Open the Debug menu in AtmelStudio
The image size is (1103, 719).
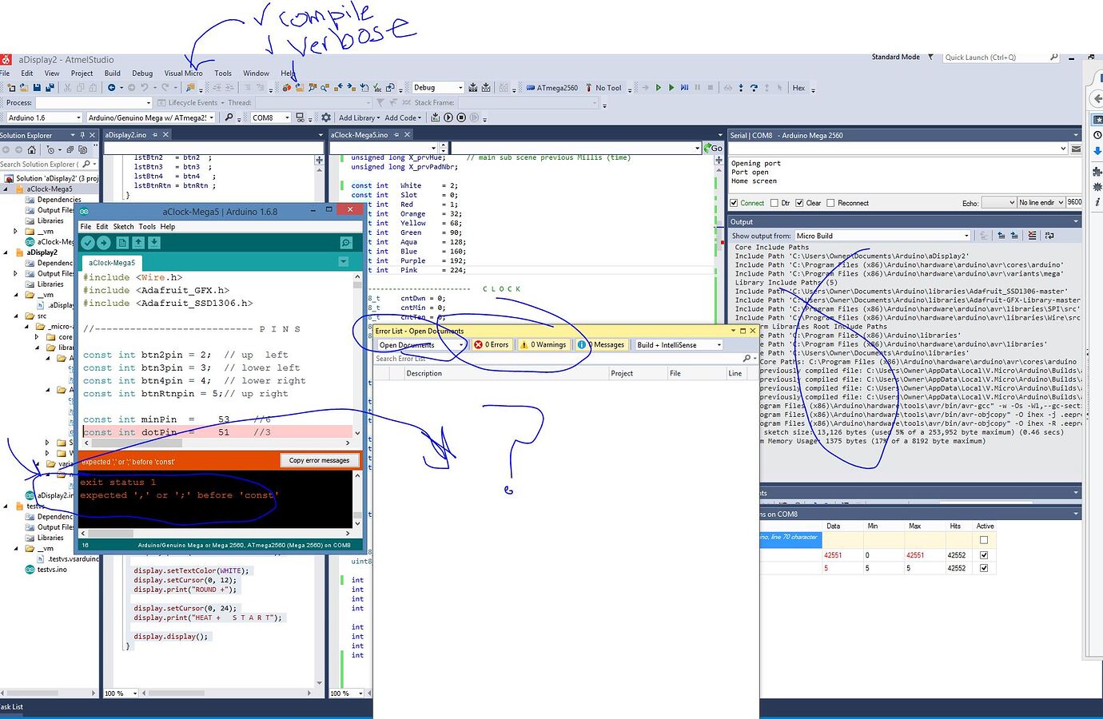click(x=142, y=73)
